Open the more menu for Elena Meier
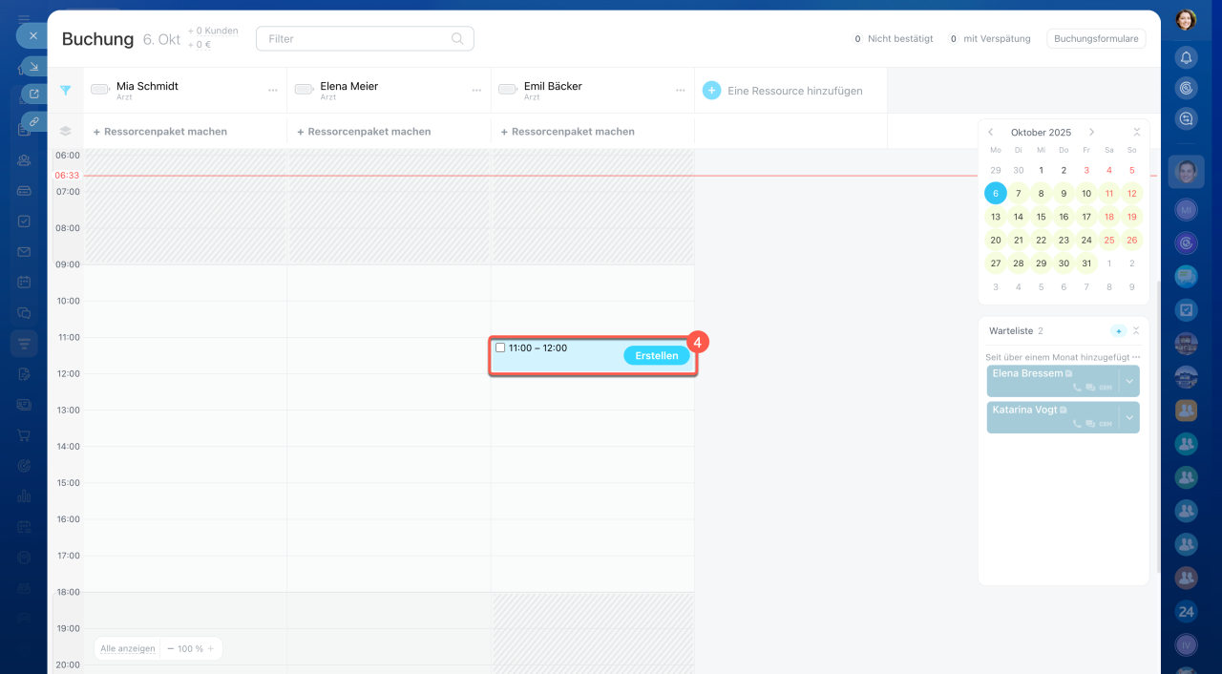Image resolution: width=1222 pixels, height=674 pixels. pos(476,91)
